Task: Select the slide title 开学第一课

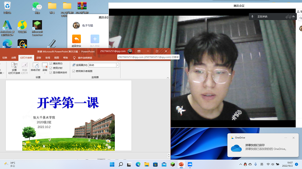Action: 68,103
